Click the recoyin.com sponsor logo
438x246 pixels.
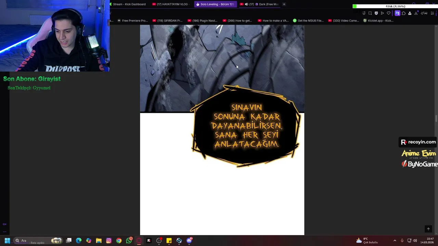[418, 142]
